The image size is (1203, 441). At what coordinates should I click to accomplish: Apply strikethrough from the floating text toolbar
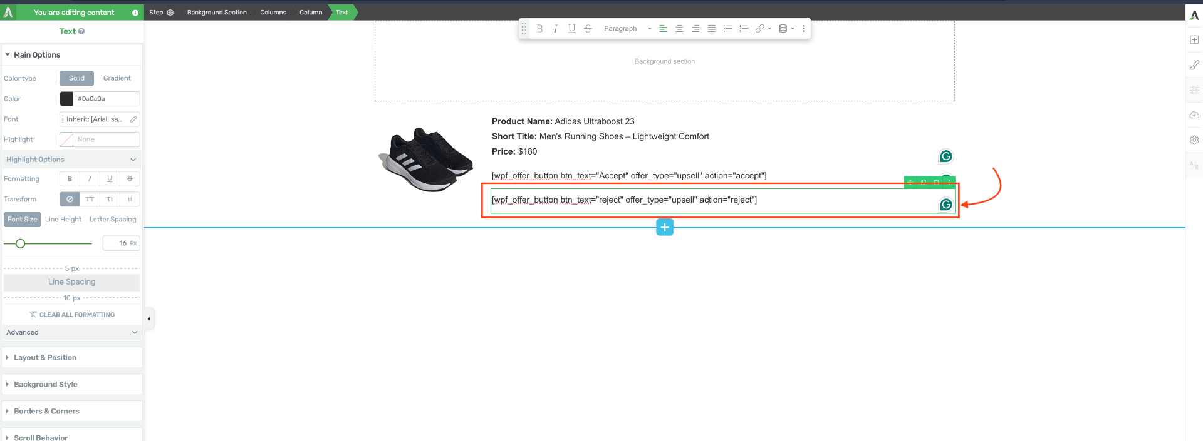pyautogui.click(x=588, y=29)
